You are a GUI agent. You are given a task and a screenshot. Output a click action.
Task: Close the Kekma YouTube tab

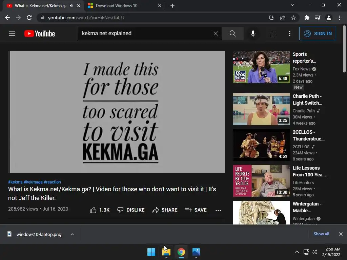point(79,6)
